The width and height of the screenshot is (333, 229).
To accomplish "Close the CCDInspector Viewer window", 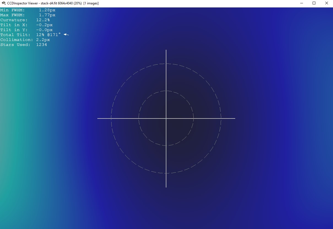I will [x=327, y=3].
